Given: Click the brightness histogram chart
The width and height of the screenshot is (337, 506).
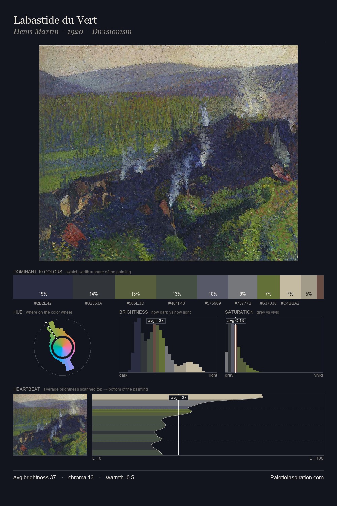Looking at the screenshot, I should 168,345.
